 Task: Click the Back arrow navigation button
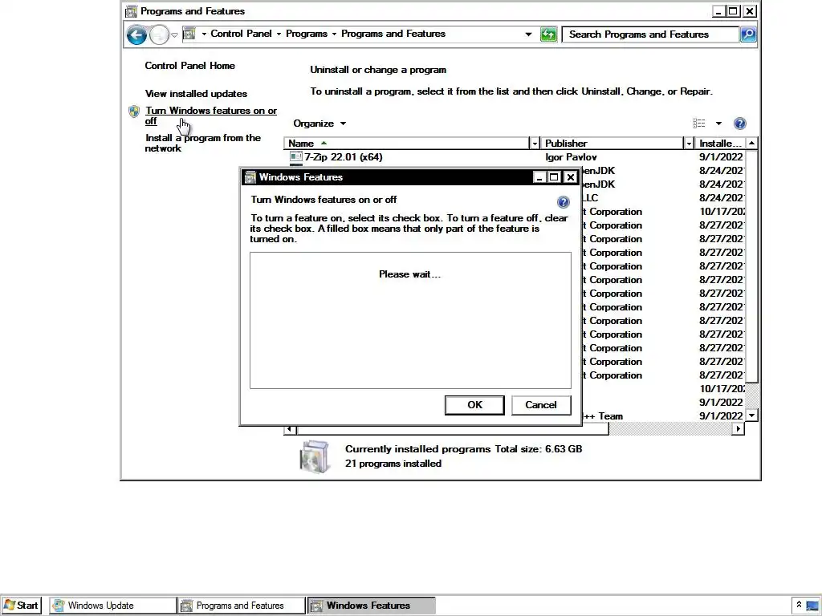136,35
